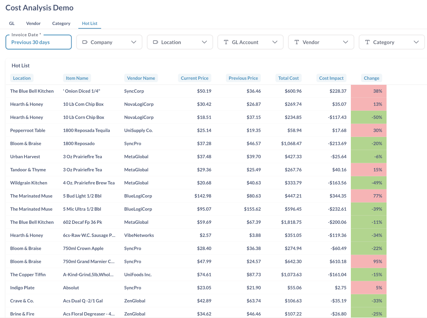The width and height of the screenshot is (427, 318).
Task: Click the Indigo Plate location cell
Action: pos(22,288)
